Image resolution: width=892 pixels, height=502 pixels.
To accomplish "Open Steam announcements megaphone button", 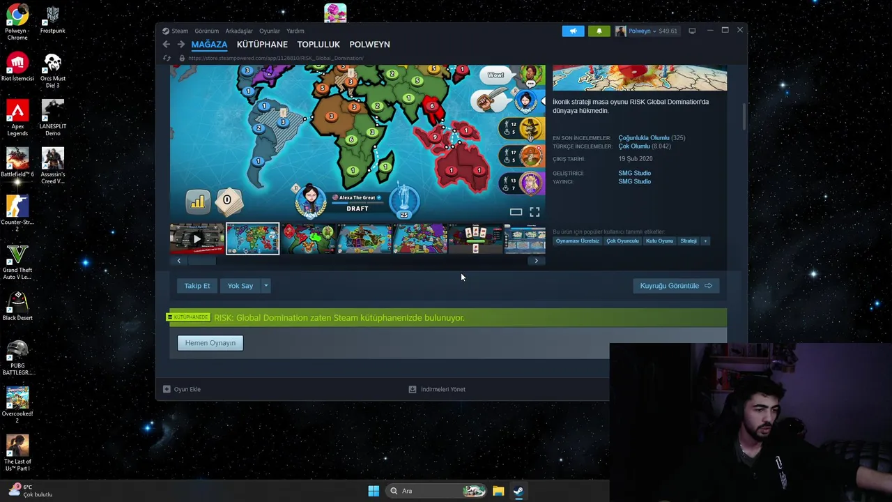I will (573, 31).
